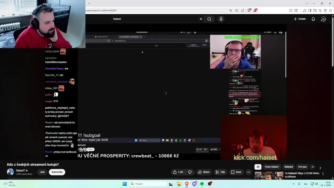
Task: Open the browser extensions puzzle icon
Action: [x=291, y=10]
